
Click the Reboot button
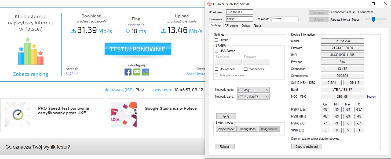(225, 147)
